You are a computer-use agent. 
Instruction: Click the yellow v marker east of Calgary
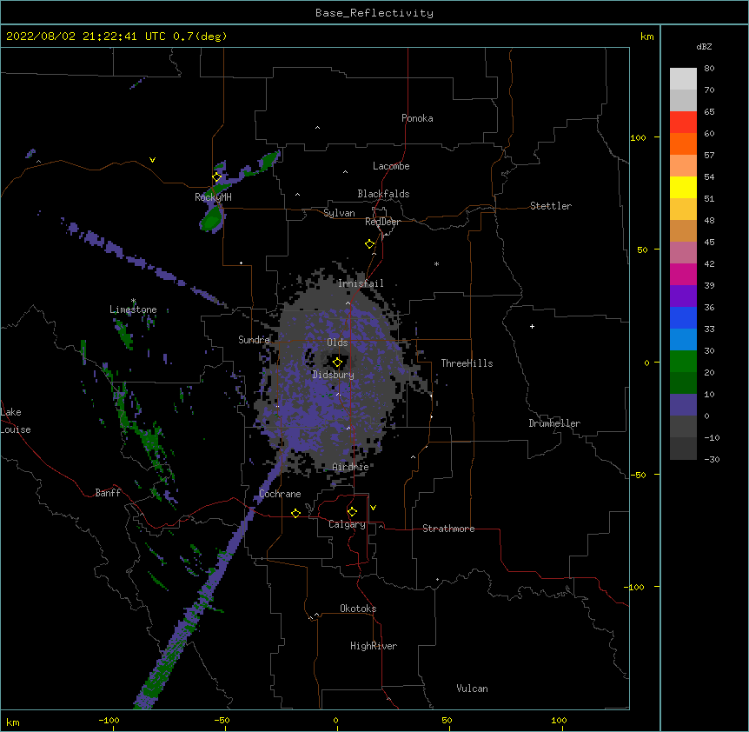pyautogui.click(x=373, y=508)
